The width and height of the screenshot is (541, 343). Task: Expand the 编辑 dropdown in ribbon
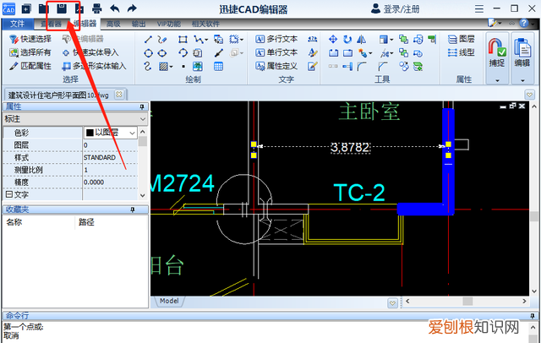[x=523, y=81]
